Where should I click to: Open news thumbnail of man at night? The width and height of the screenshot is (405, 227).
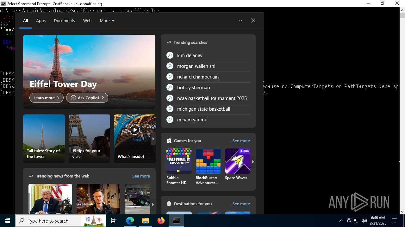98,199
